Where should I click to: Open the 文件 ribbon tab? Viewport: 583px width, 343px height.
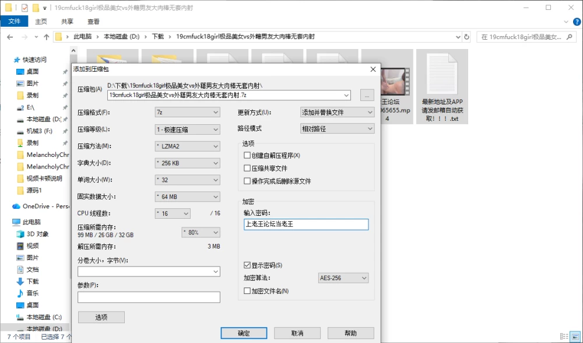click(x=14, y=21)
